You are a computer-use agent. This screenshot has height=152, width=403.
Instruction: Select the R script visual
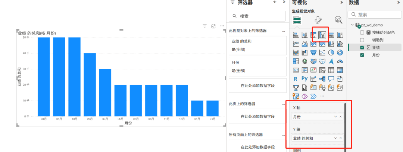click(x=296, y=79)
